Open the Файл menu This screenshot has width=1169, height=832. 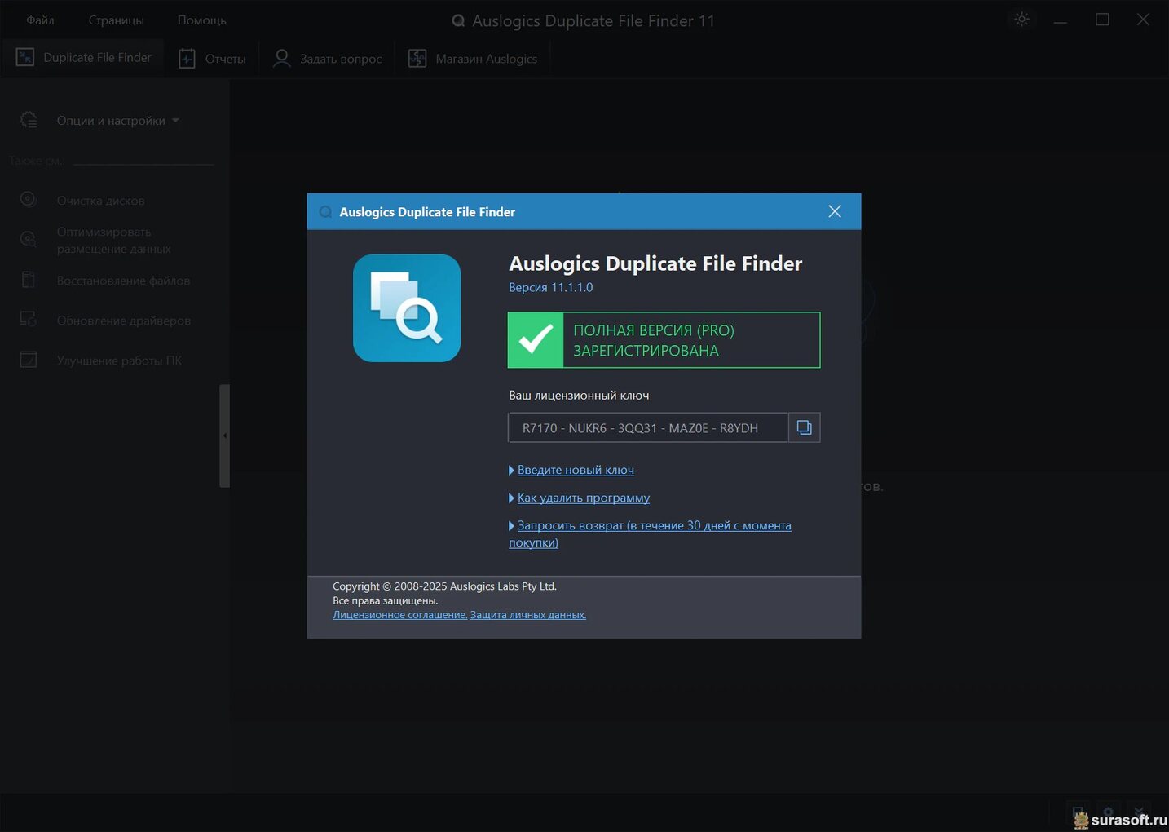[40, 20]
